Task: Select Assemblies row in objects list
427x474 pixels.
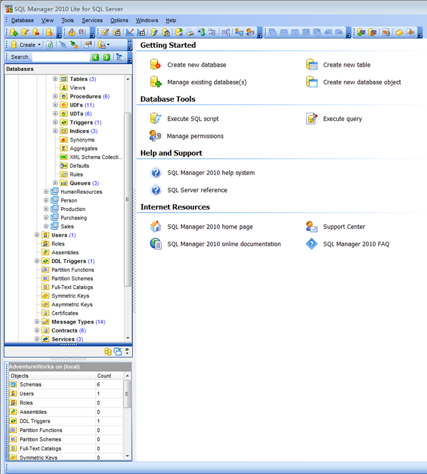Action: (66, 412)
